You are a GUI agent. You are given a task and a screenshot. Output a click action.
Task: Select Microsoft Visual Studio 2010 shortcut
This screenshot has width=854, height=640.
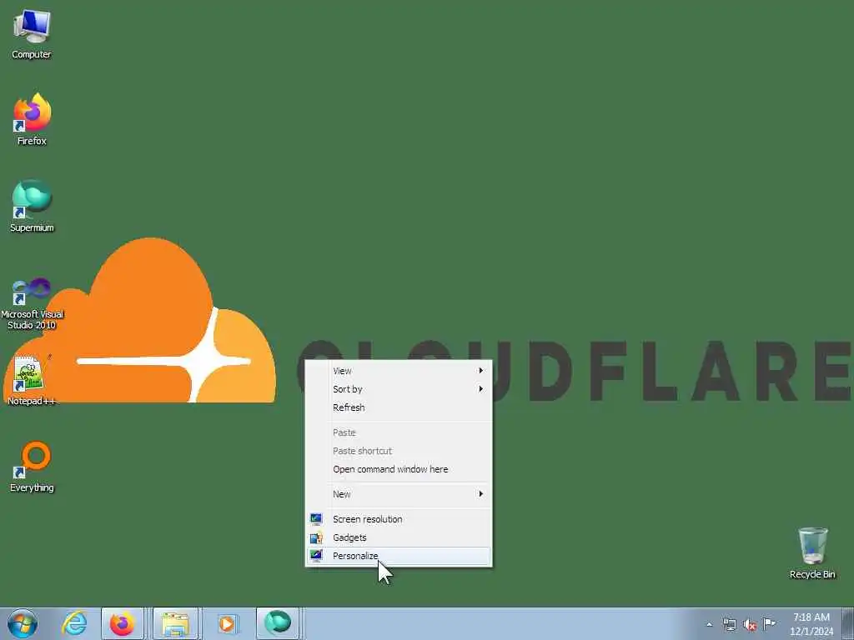(x=32, y=303)
